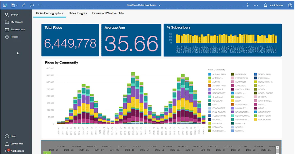Click Upload files in the sidebar
The image size is (296, 154).
click(x=14, y=144)
